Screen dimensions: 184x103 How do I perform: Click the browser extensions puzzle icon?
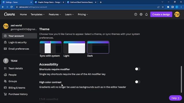coord(168,7)
